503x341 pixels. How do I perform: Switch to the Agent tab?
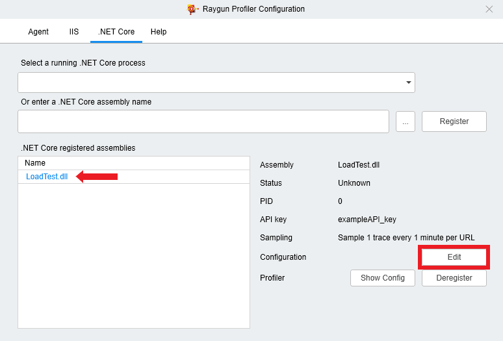(x=38, y=31)
